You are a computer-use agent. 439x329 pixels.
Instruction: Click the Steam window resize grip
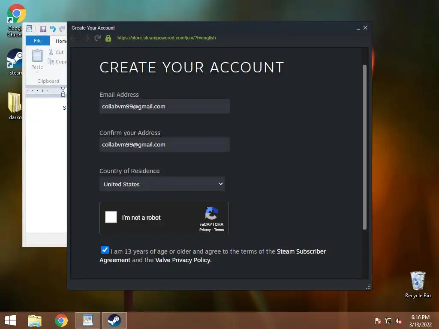click(368, 287)
